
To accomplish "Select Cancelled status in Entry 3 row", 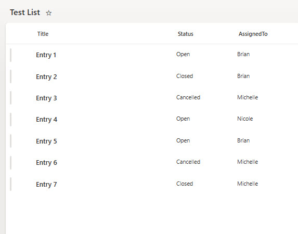I will click(188, 97).
